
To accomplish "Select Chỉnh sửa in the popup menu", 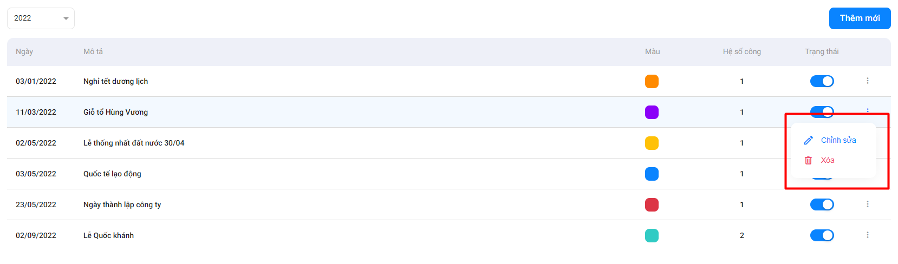I will tap(838, 140).
